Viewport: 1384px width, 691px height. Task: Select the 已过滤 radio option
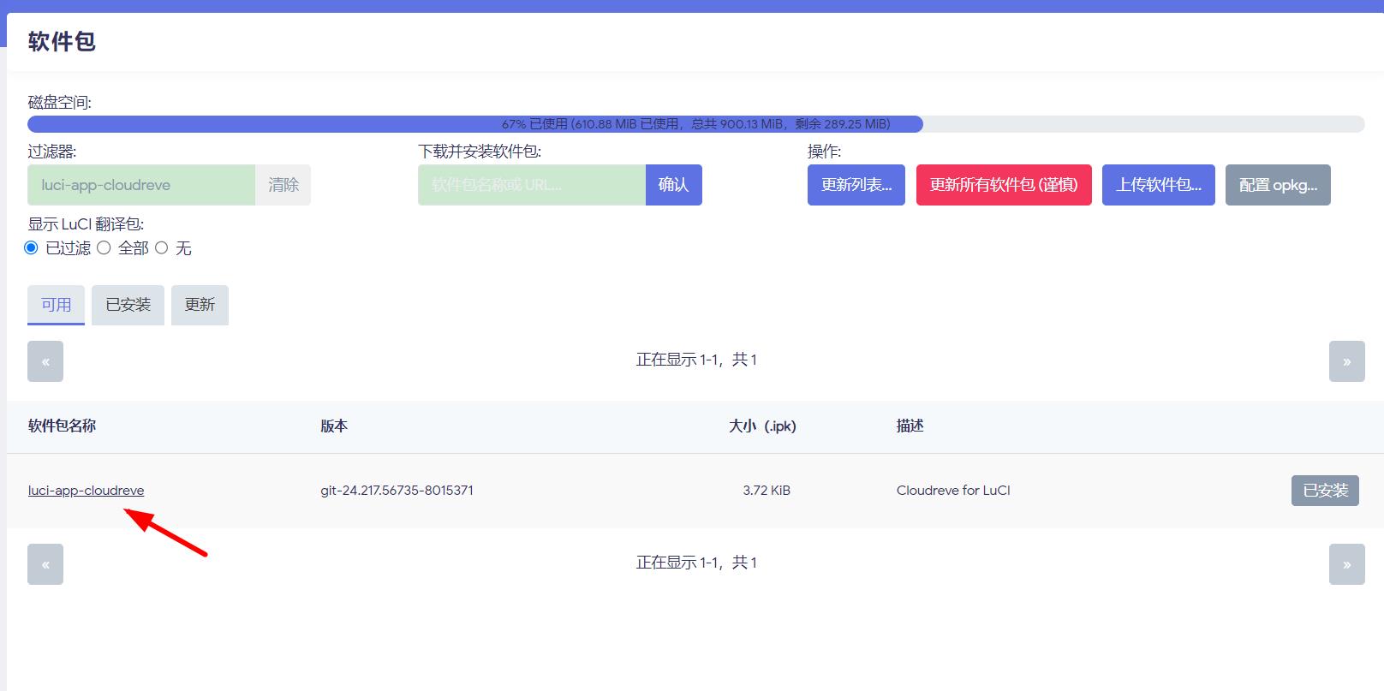(x=32, y=247)
